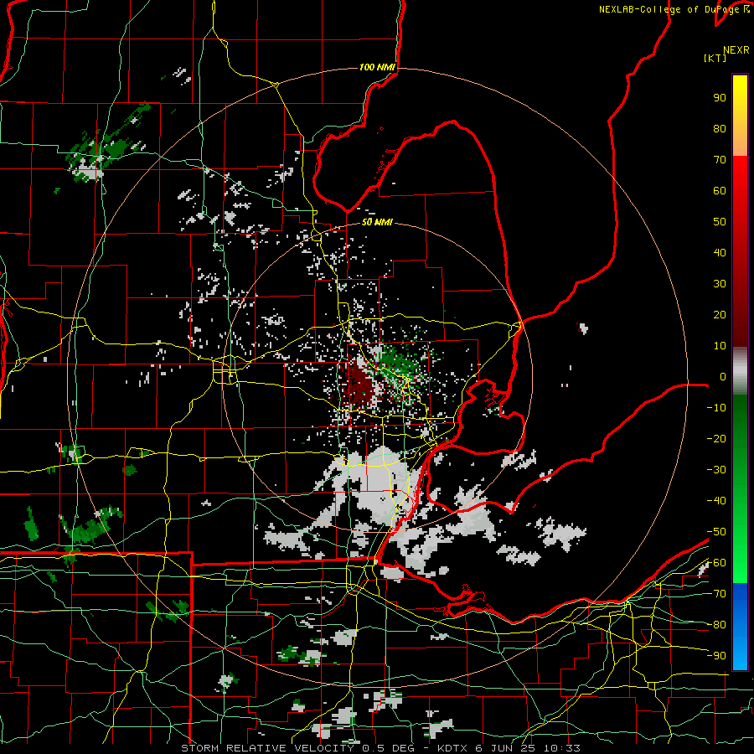Click the 20 value on velocity scale
The image size is (754, 754).
pos(720,315)
